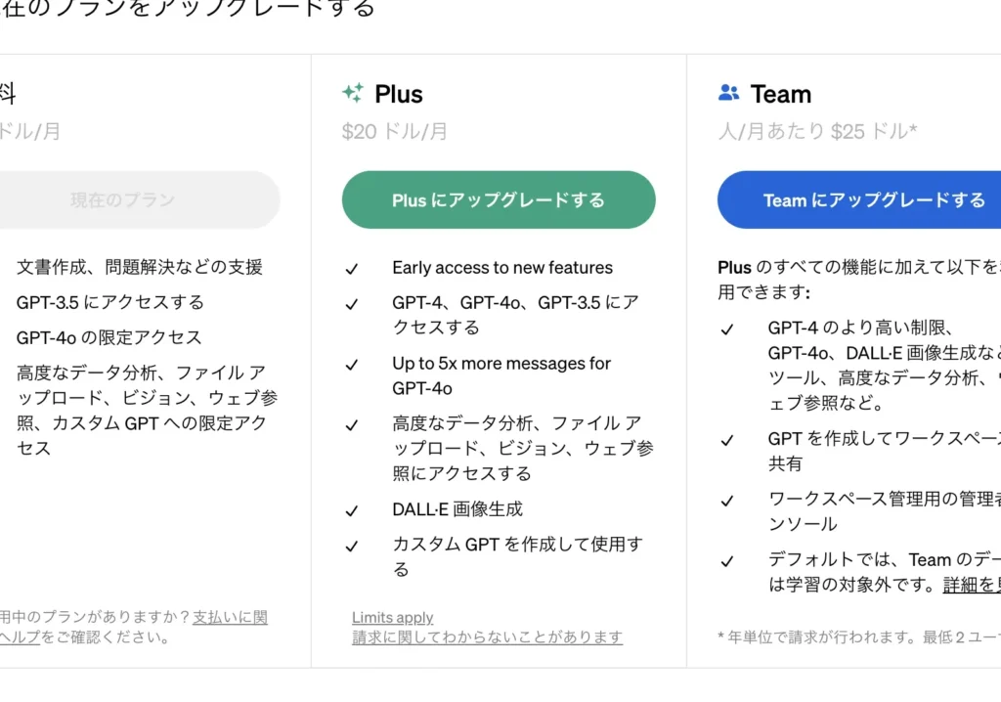
Task: Click the $20 ドル/月 price text
Action: (x=395, y=131)
